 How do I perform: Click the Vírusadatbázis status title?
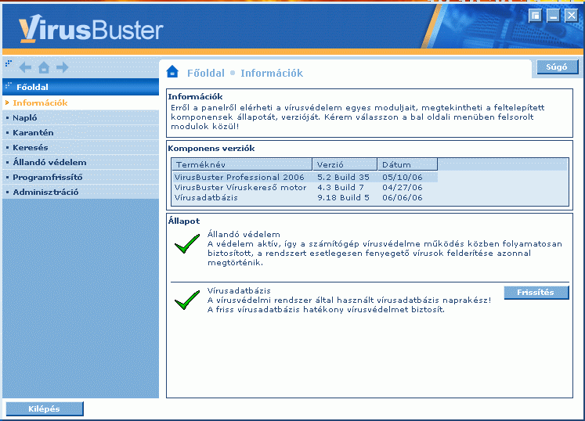239,290
